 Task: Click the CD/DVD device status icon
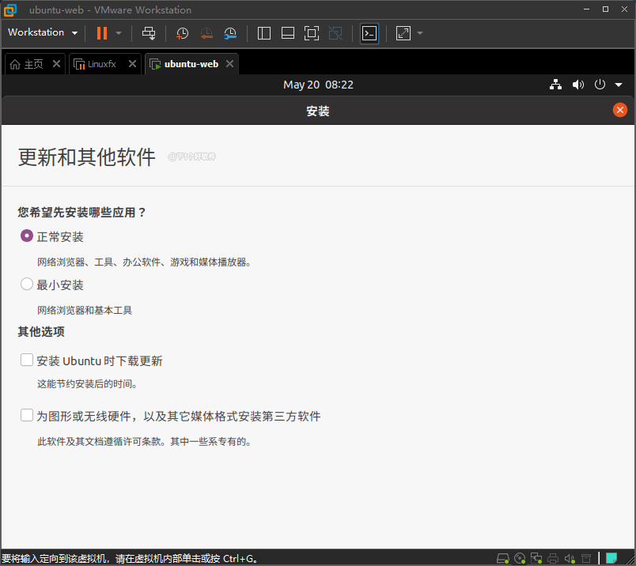(520, 558)
